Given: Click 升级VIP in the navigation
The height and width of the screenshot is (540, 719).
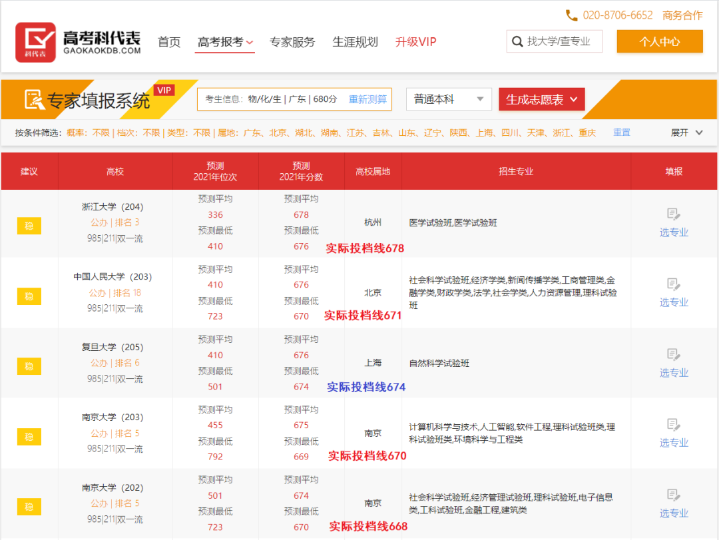Looking at the screenshot, I should click(x=416, y=42).
